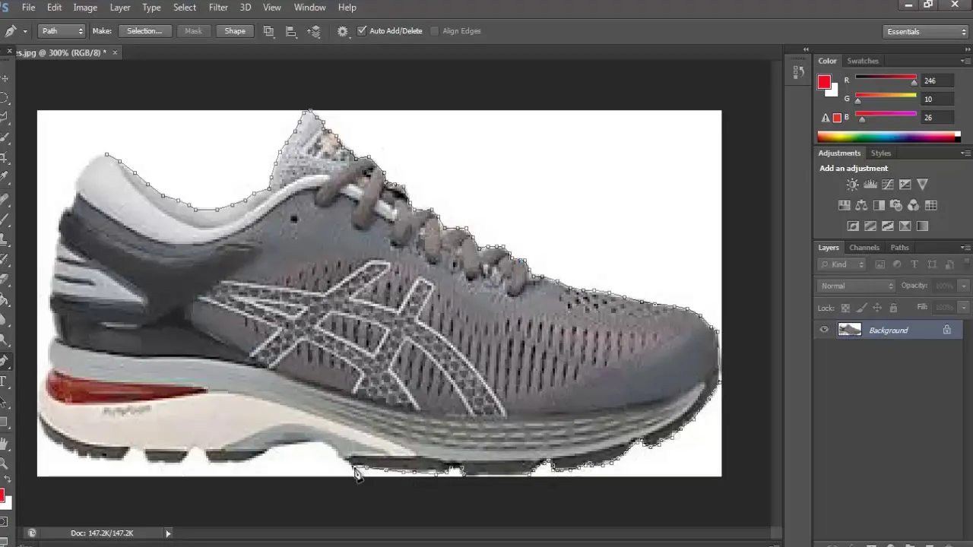Add Selective Color adjustment

(905, 226)
